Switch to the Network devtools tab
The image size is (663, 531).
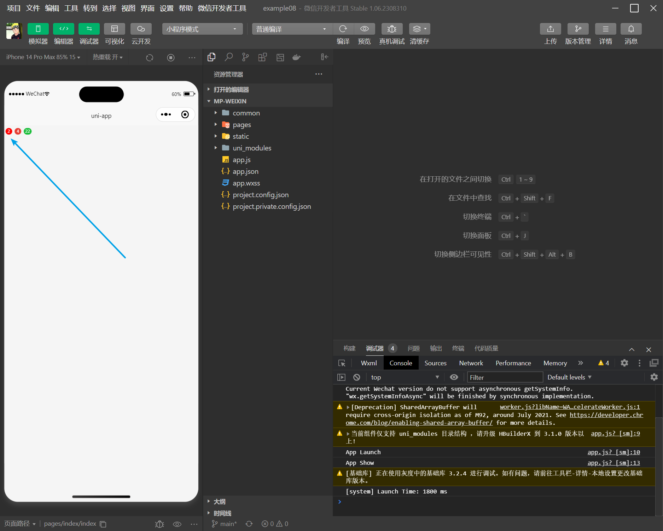(x=471, y=363)
